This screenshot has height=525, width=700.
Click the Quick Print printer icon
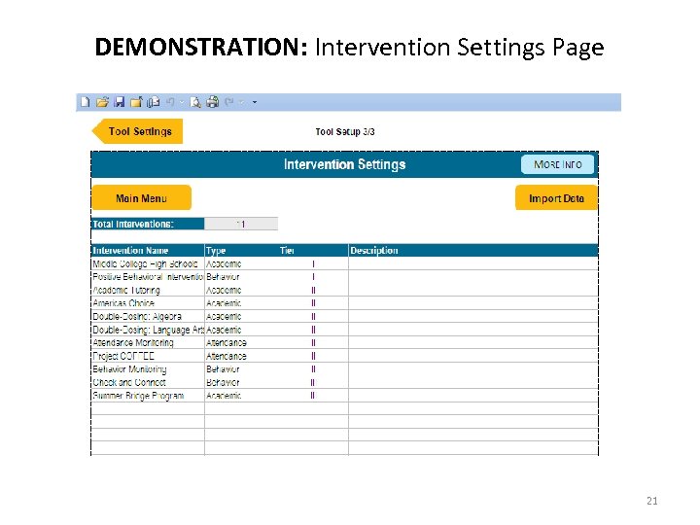tap(213, 102)
